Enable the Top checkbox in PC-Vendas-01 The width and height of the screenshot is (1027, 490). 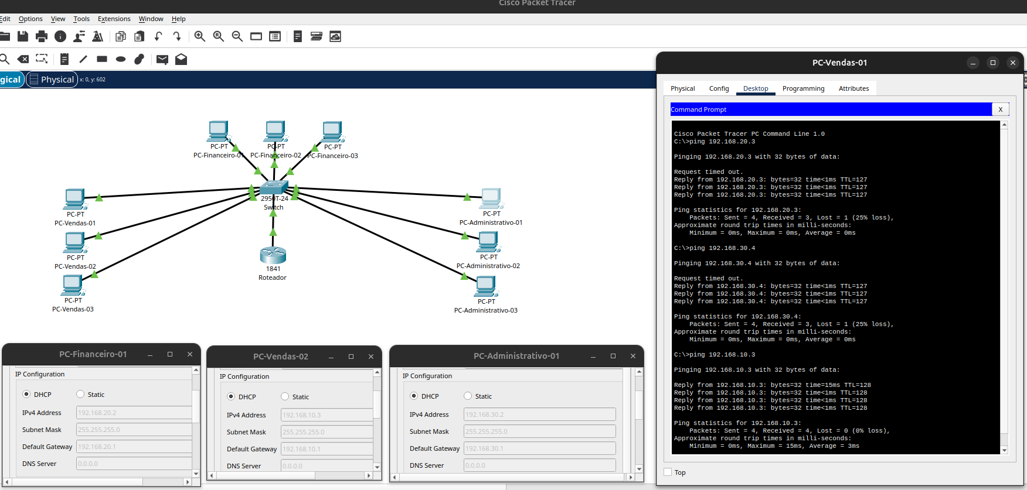[668, 472]
